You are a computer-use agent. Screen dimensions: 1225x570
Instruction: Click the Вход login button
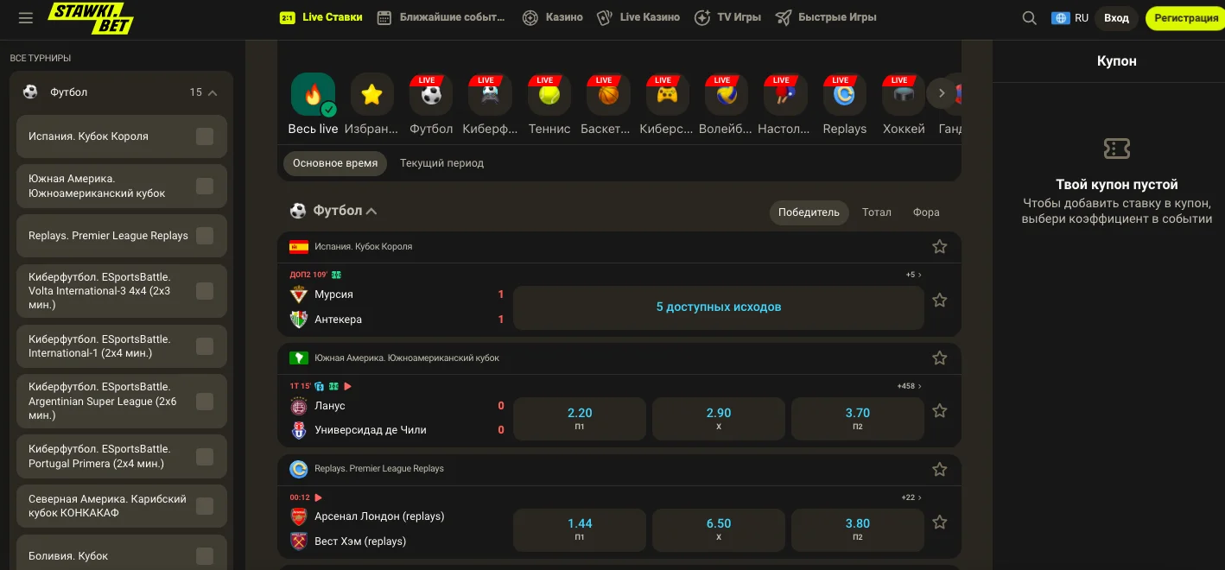pos(1116,18)
